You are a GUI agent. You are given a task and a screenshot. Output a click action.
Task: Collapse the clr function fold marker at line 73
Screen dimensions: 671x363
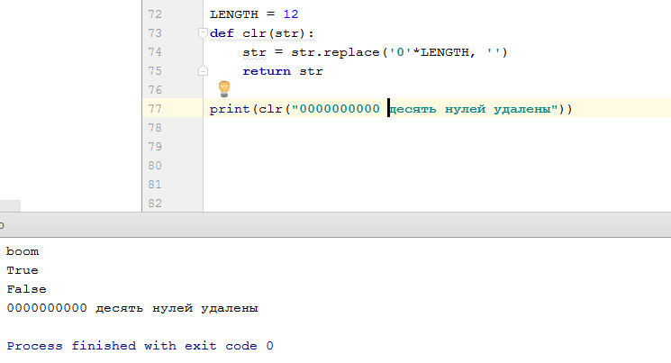pyautogui.click(x=203, y=33)
